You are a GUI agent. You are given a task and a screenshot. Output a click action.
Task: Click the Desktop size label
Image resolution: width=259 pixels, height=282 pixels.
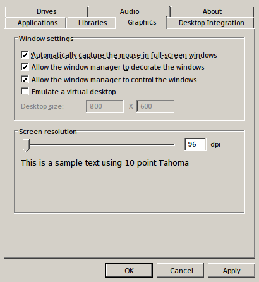(42, 106)
